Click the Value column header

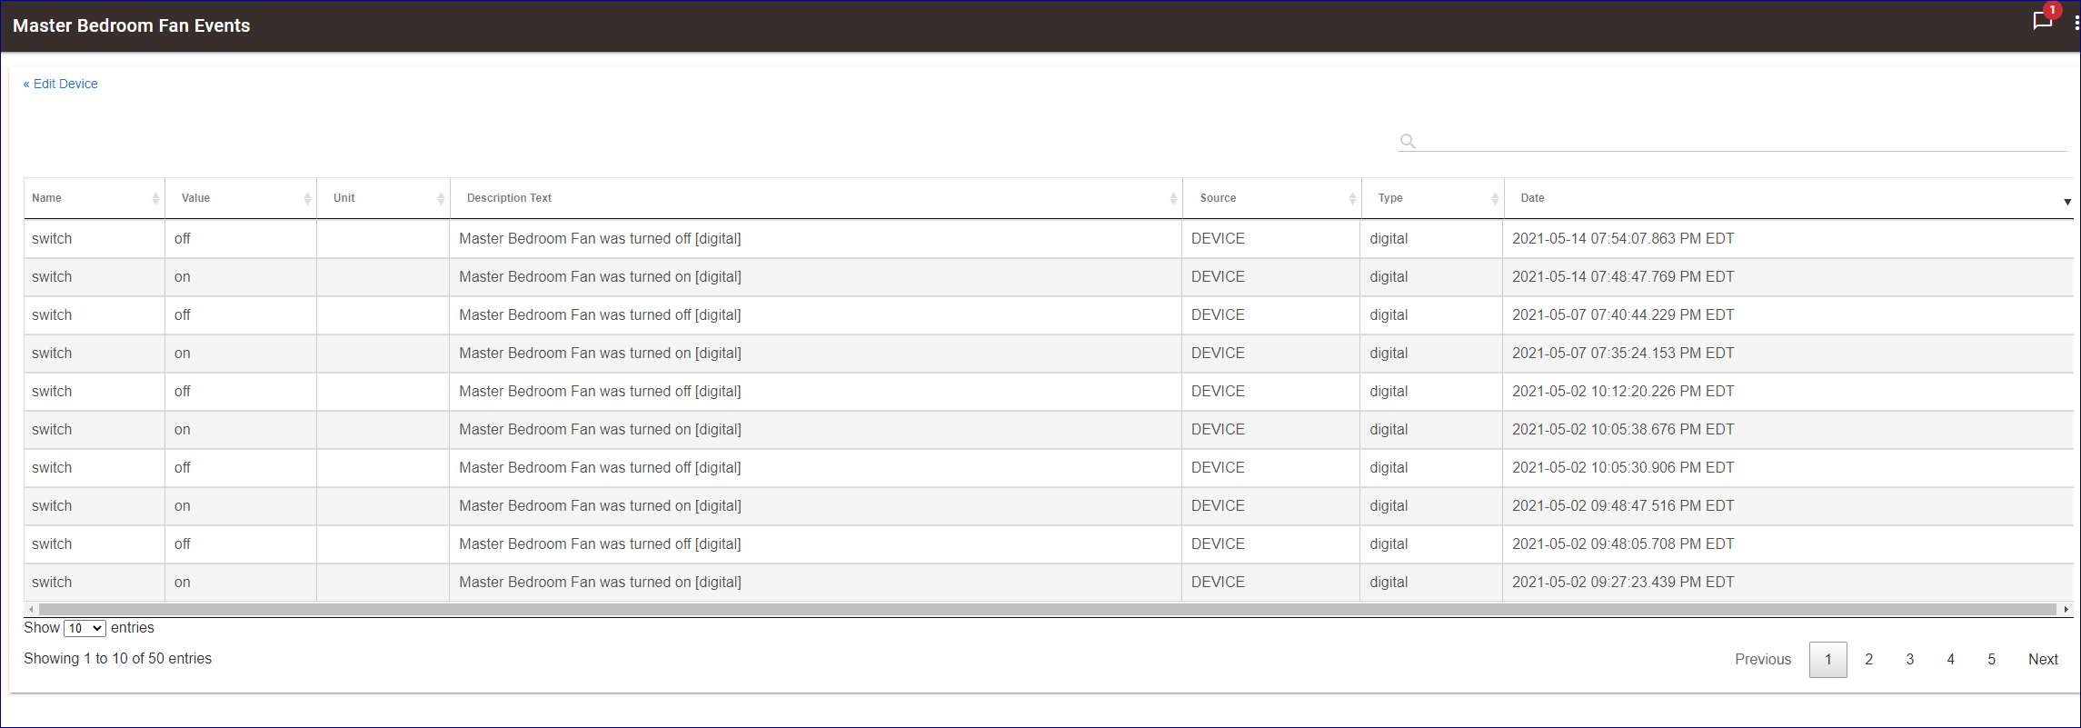pyautogui.click(x=241, y=198)
